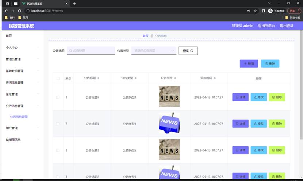
Task: Check the checkbox for row 公告标题2
Action: (x=58, y=177)
